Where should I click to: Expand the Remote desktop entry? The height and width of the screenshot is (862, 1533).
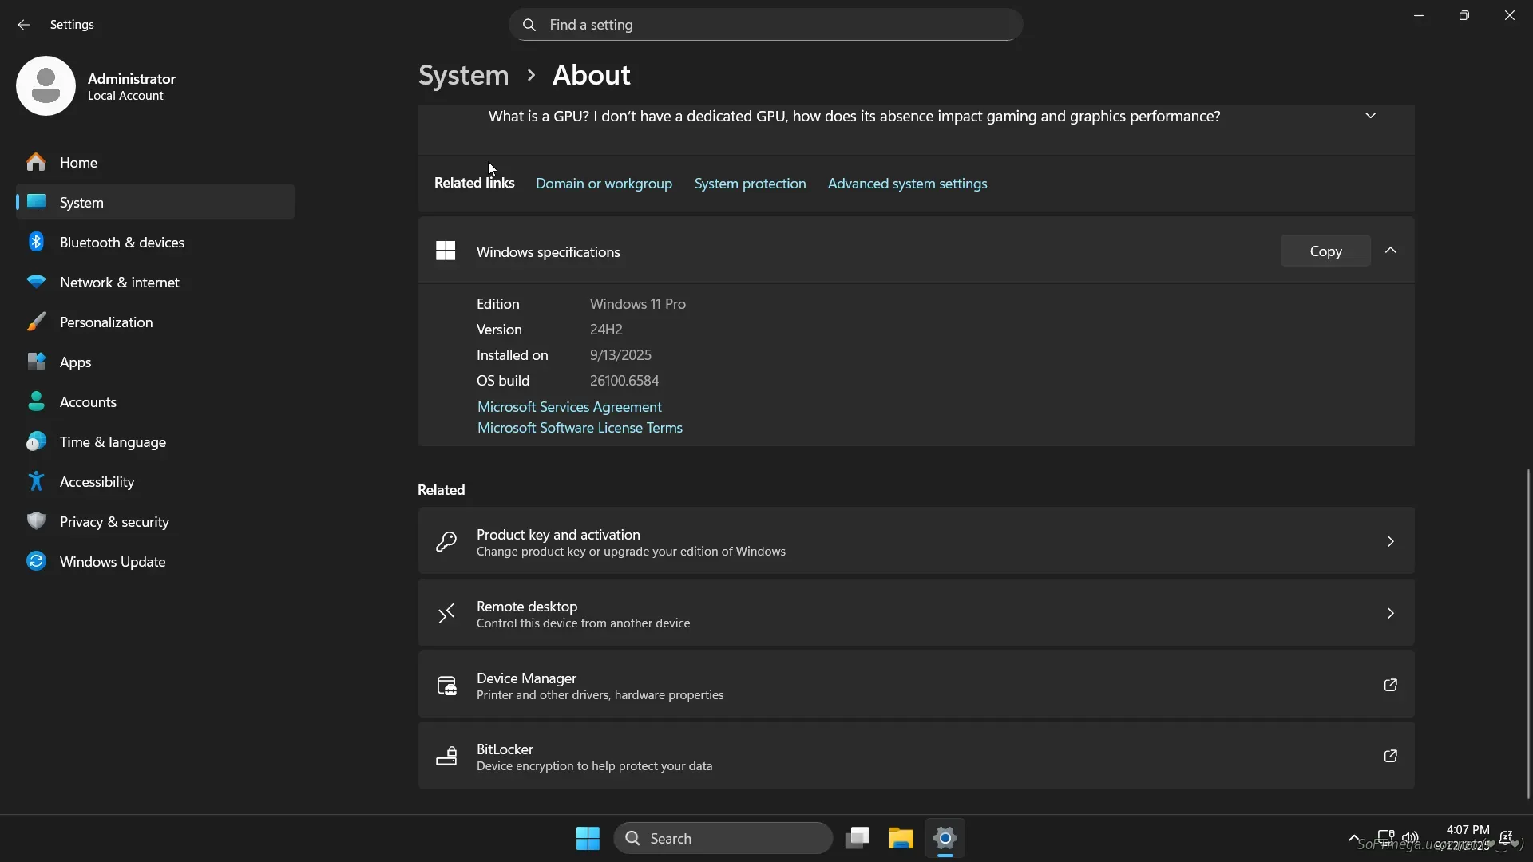(1390, 613)
